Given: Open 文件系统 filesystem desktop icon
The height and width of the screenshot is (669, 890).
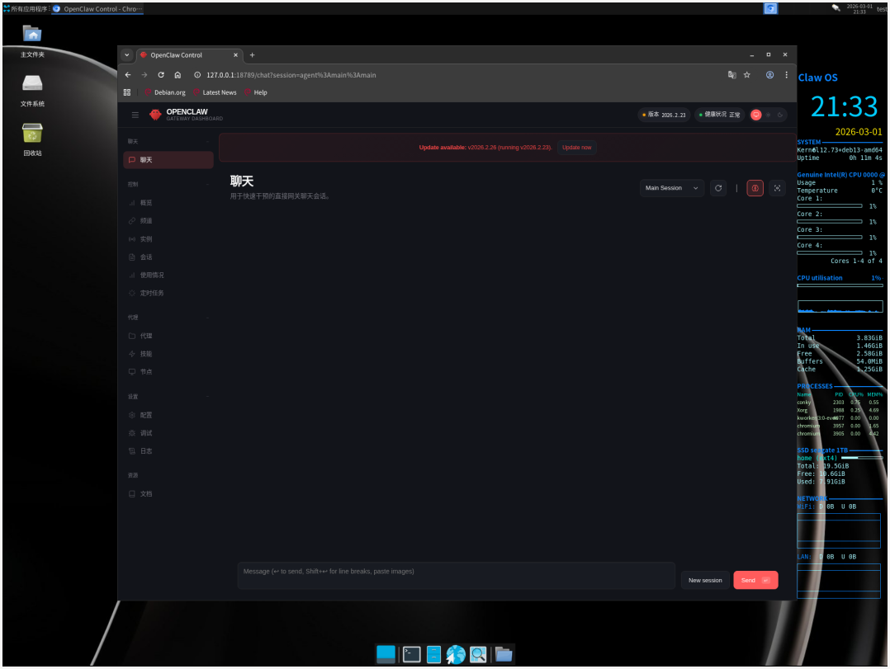Looking at the screenshot, I should pos(32,90).
